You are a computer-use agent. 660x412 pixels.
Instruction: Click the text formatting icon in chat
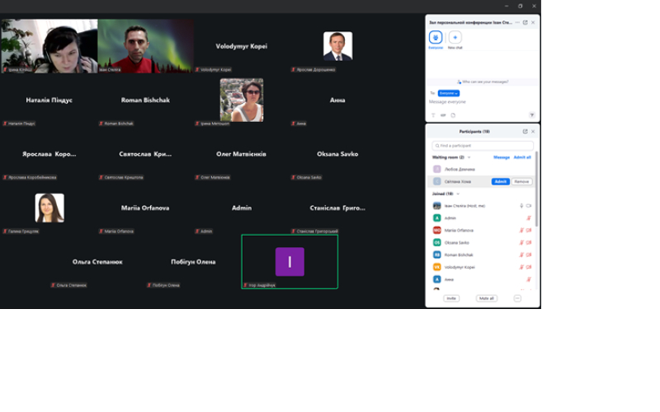pyautogui.click(x=433, y=115)
